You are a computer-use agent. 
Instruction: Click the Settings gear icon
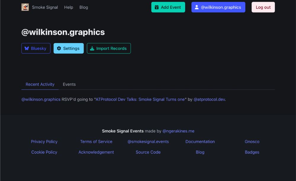coord(59,49)
